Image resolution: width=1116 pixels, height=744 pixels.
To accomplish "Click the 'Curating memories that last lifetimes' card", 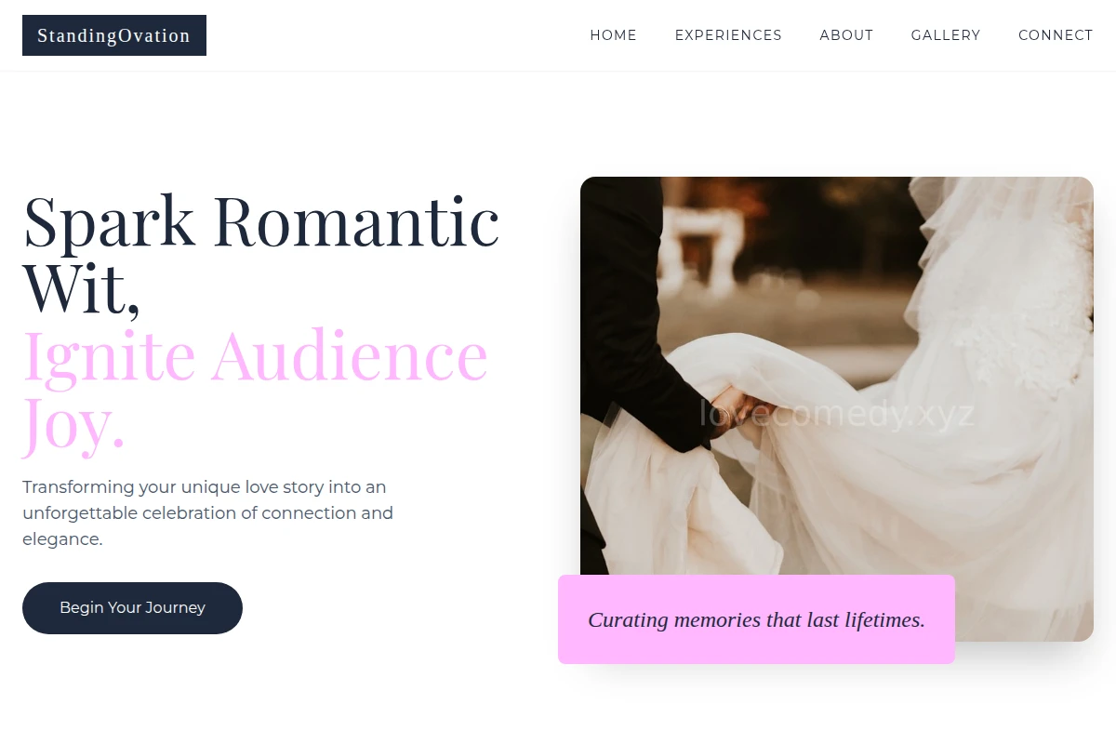I will 756,619.
